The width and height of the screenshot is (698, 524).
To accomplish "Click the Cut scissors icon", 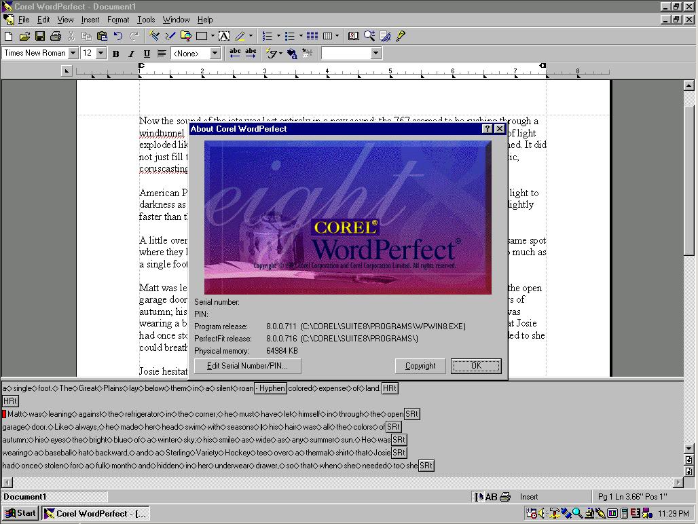I will 71,36.
